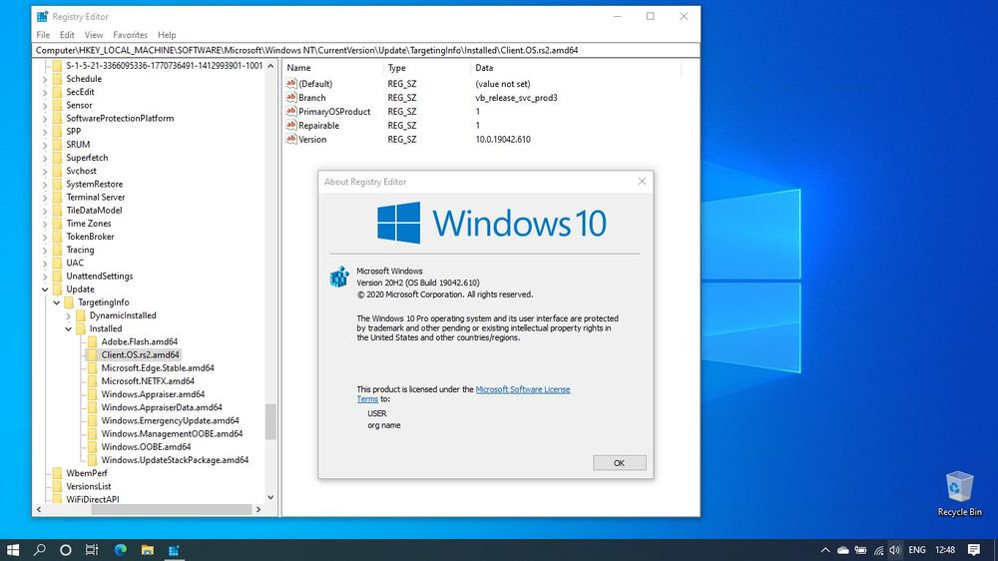998x561 pixels.
Task: Select the Svchost folder icon
Action: point(57,171)
